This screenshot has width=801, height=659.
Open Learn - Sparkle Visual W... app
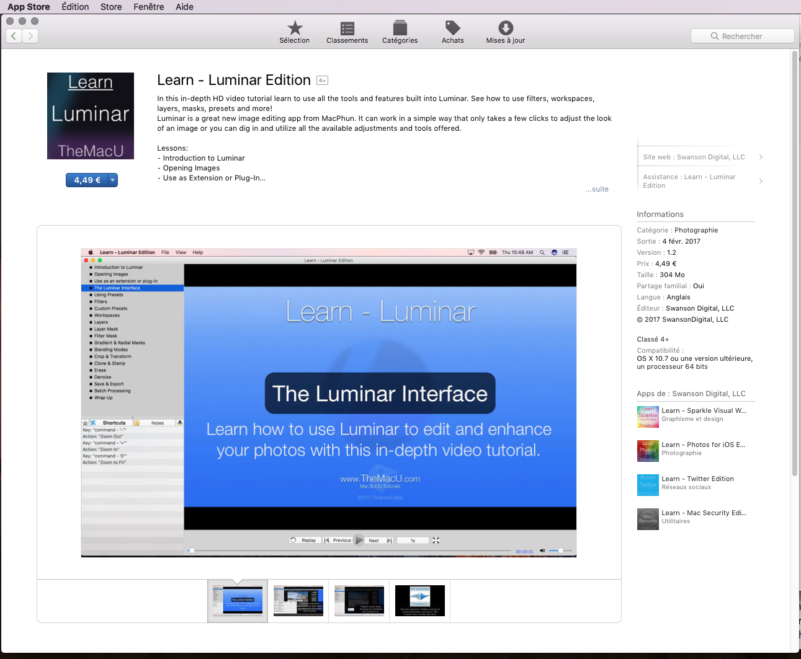click(x=704, y=410)
